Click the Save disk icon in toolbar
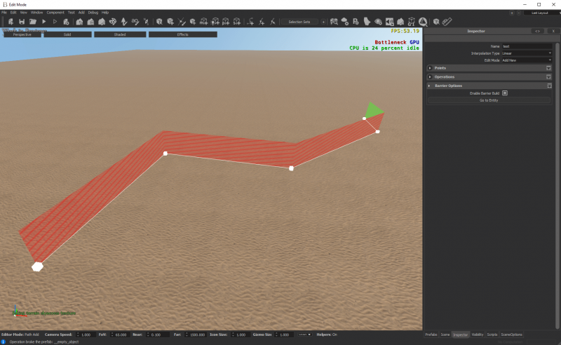The image size is (561, 345). pos(22,22)
